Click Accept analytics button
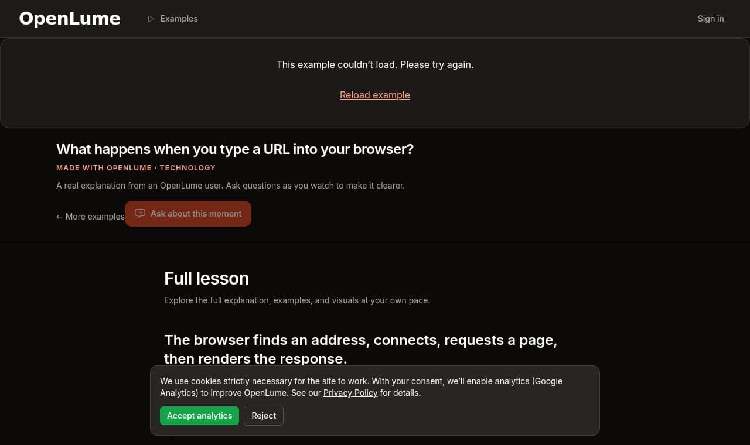The height and width of the screenshot is (445, 750). pos(199,416)
